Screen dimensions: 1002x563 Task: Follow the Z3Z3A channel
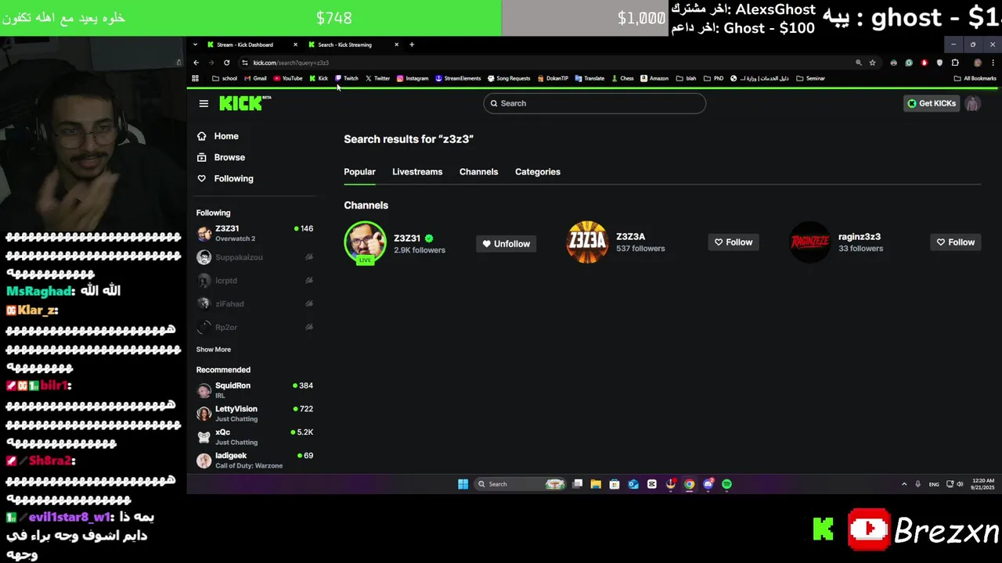[x=733, y=242]
